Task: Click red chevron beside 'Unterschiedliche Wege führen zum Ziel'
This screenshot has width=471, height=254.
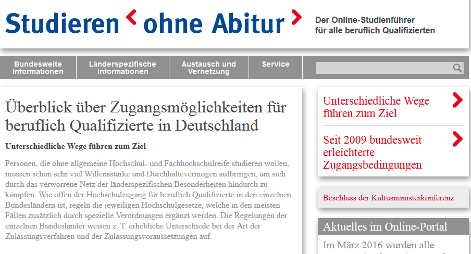Action: (x=457, y=100)
